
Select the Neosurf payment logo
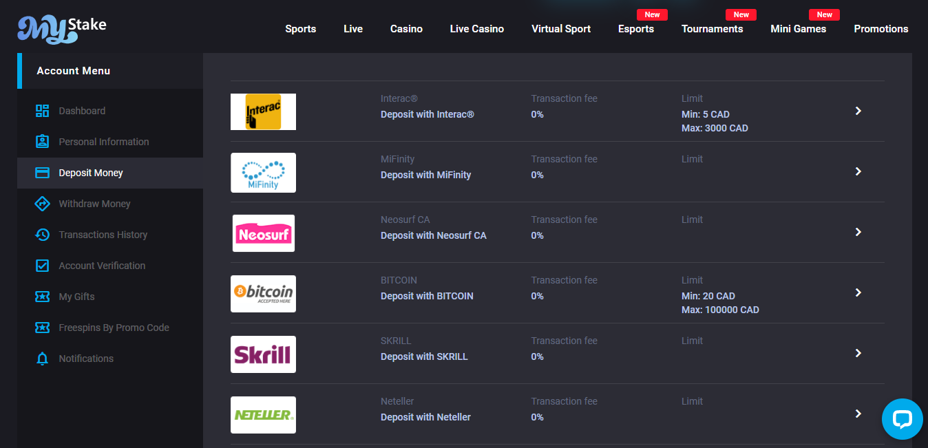[x=263, y=233]
